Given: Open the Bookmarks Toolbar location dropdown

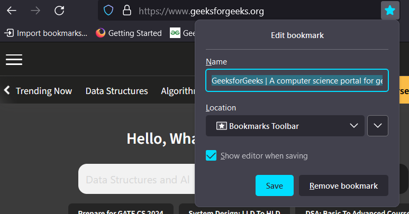Looking at the screenshot, I should pyautogui.click(x=285, y=126).
